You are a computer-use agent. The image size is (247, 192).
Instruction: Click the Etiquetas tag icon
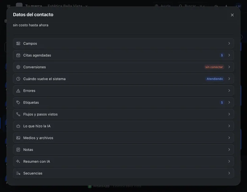click(x=18, y=102)
